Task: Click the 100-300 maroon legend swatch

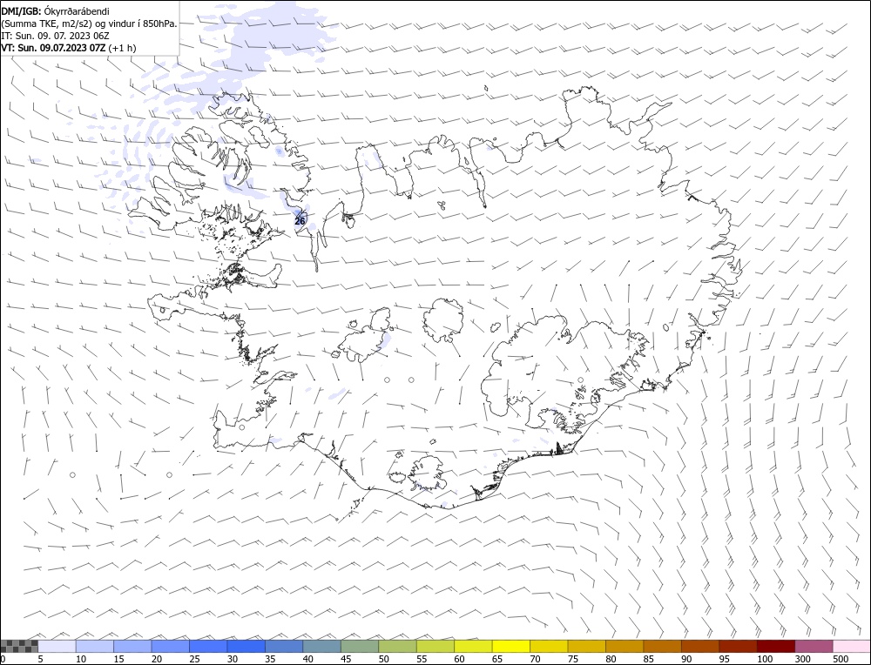Action: 776,646
